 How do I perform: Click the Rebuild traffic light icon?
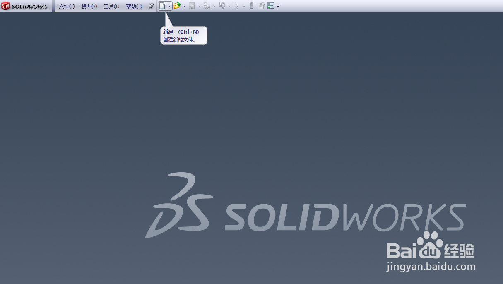click(x=251, y=6)
